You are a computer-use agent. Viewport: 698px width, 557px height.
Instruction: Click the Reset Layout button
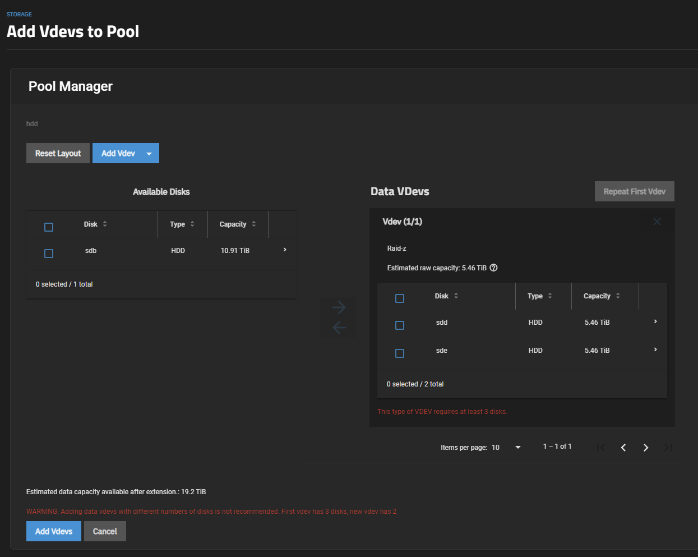coord(58,153)
